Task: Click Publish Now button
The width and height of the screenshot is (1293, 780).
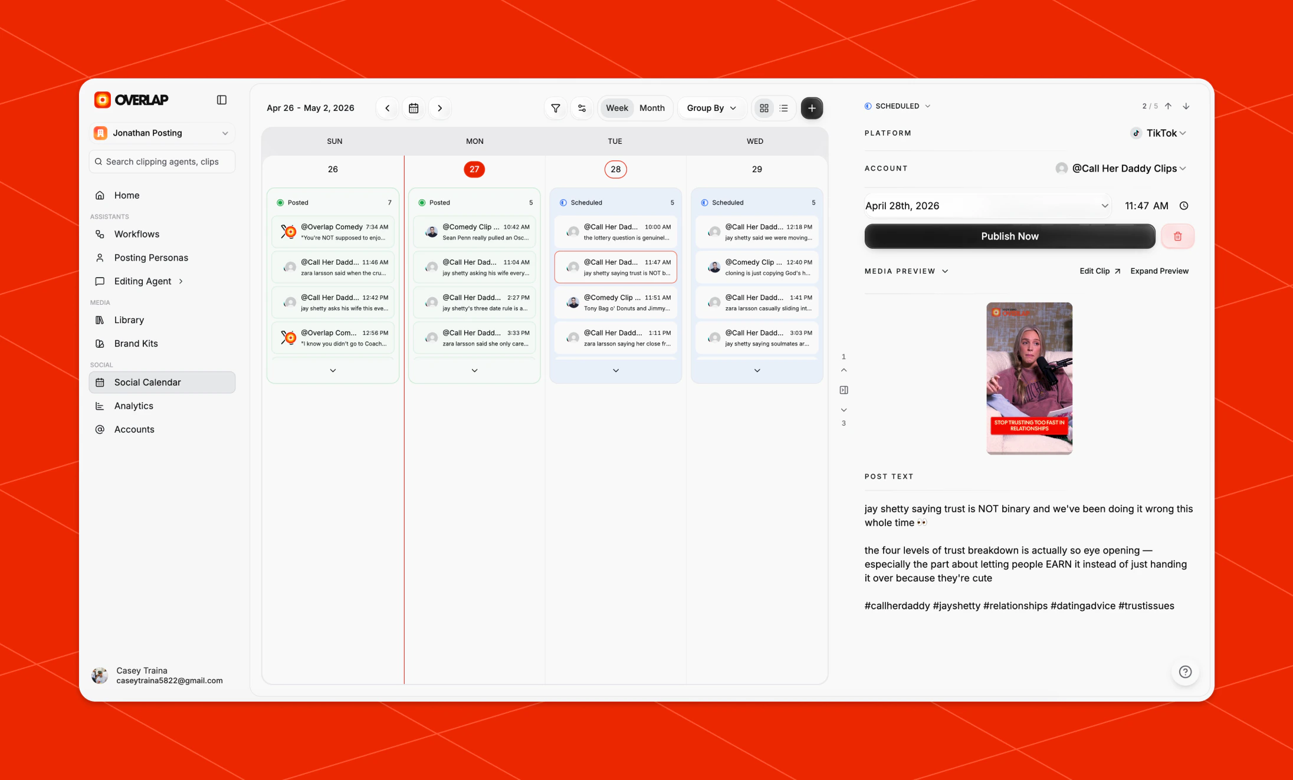Action: point(1010,236)
